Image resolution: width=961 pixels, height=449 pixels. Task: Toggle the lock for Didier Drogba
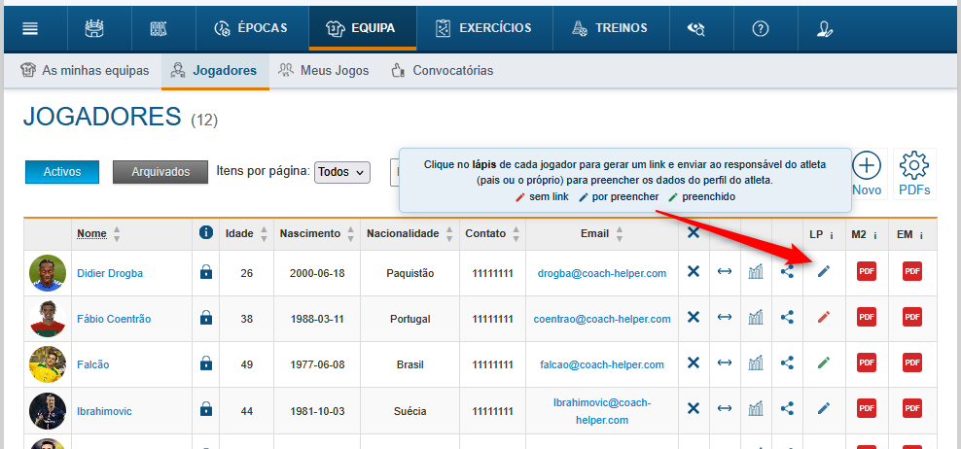[206, 272]
